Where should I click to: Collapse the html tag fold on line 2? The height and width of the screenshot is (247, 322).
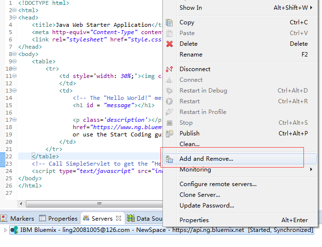tap(14, 10)
